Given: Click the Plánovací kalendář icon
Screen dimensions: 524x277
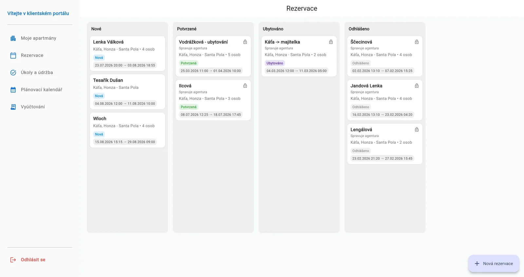Looking at the screenshot, I should (x=13, y=90).
